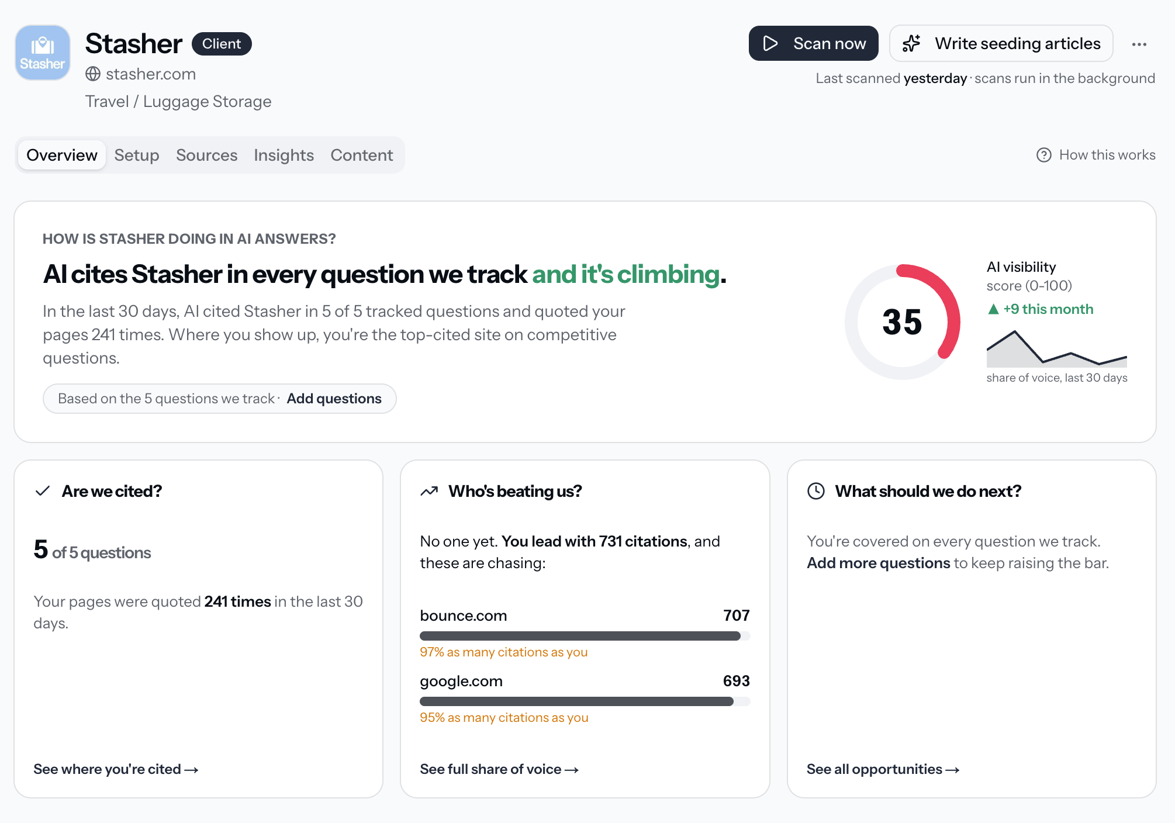This screenshot has width=1175, height=823.
Task: Click the trending arrow icon by Who's beating us
Action: click(429, 491)
